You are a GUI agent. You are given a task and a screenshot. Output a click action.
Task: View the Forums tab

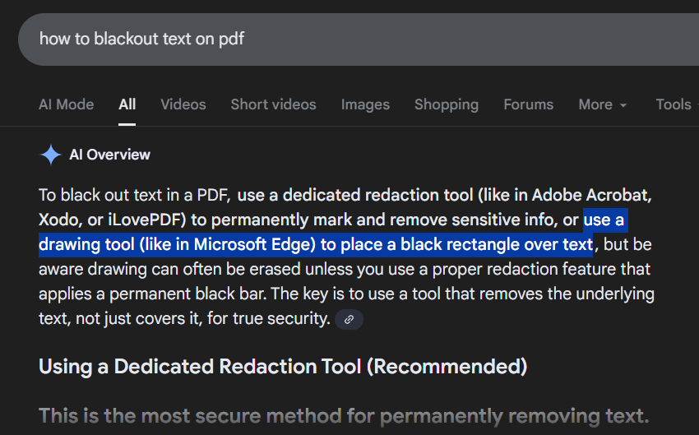click(x=528, y=104)
